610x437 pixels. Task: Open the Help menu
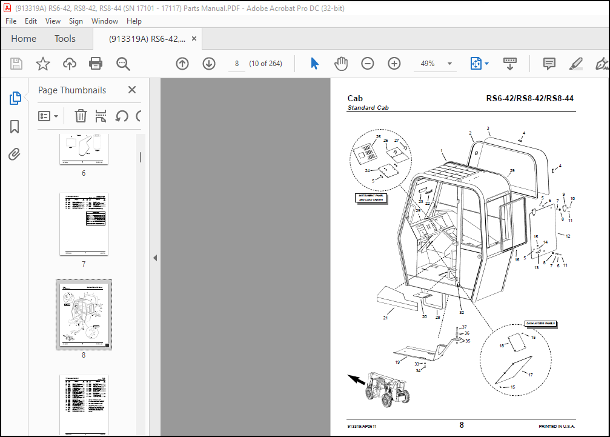pos(134,21)
